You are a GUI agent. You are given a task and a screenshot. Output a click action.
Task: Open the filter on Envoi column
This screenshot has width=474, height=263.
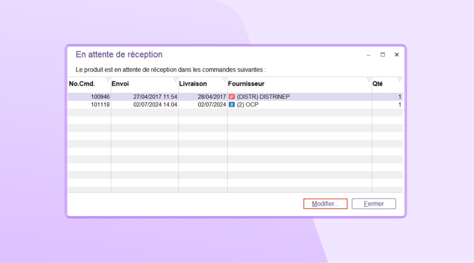coord(176,80)
